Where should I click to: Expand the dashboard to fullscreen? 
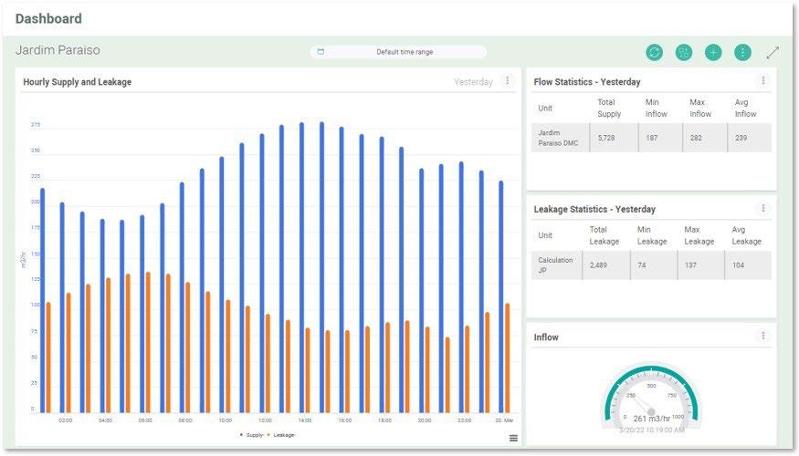tap(773, 52)
